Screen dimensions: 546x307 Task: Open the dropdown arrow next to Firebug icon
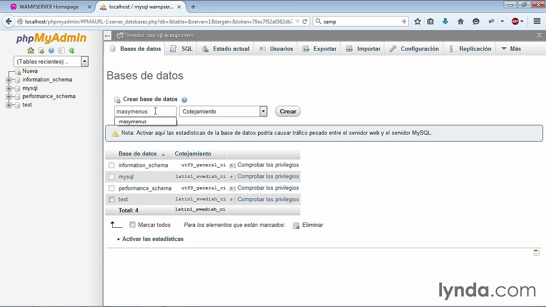(502, 21)
